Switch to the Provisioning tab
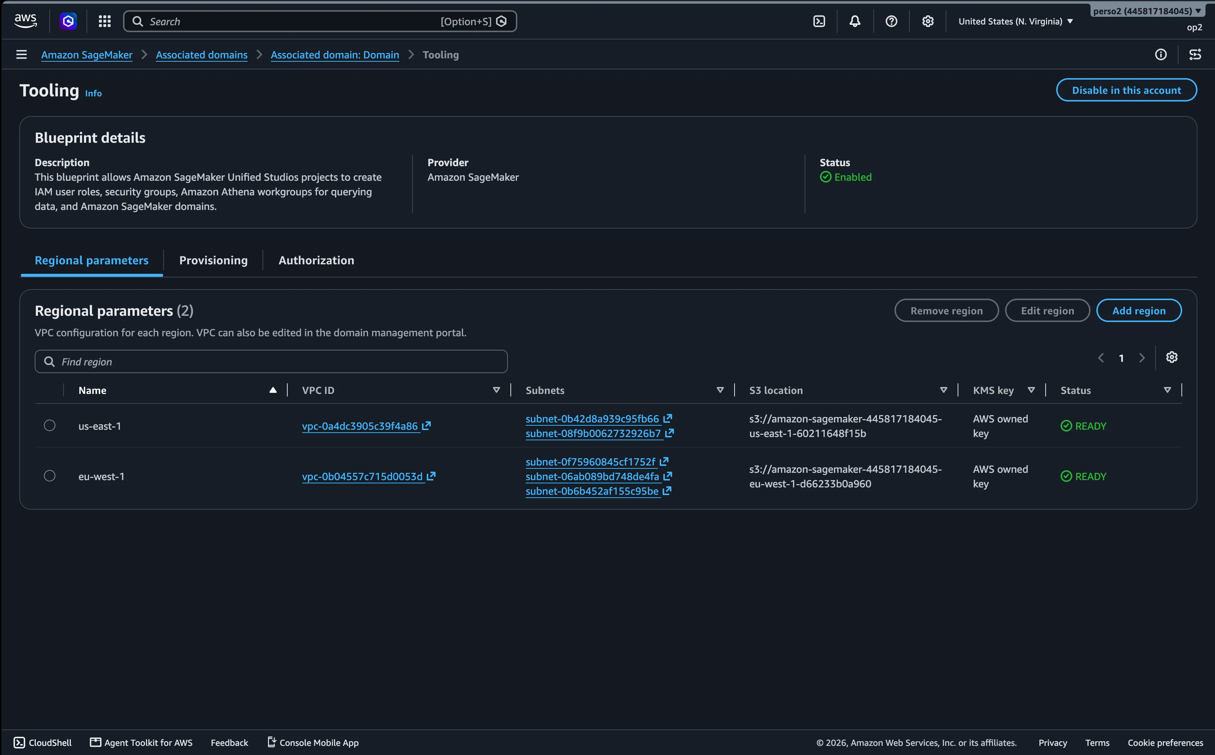 point(213,260)
